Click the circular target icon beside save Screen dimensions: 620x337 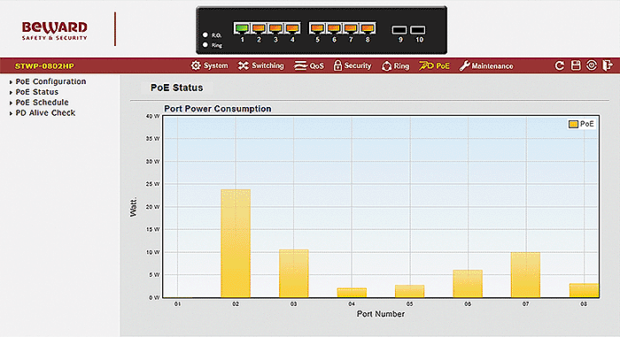[592, 65]
